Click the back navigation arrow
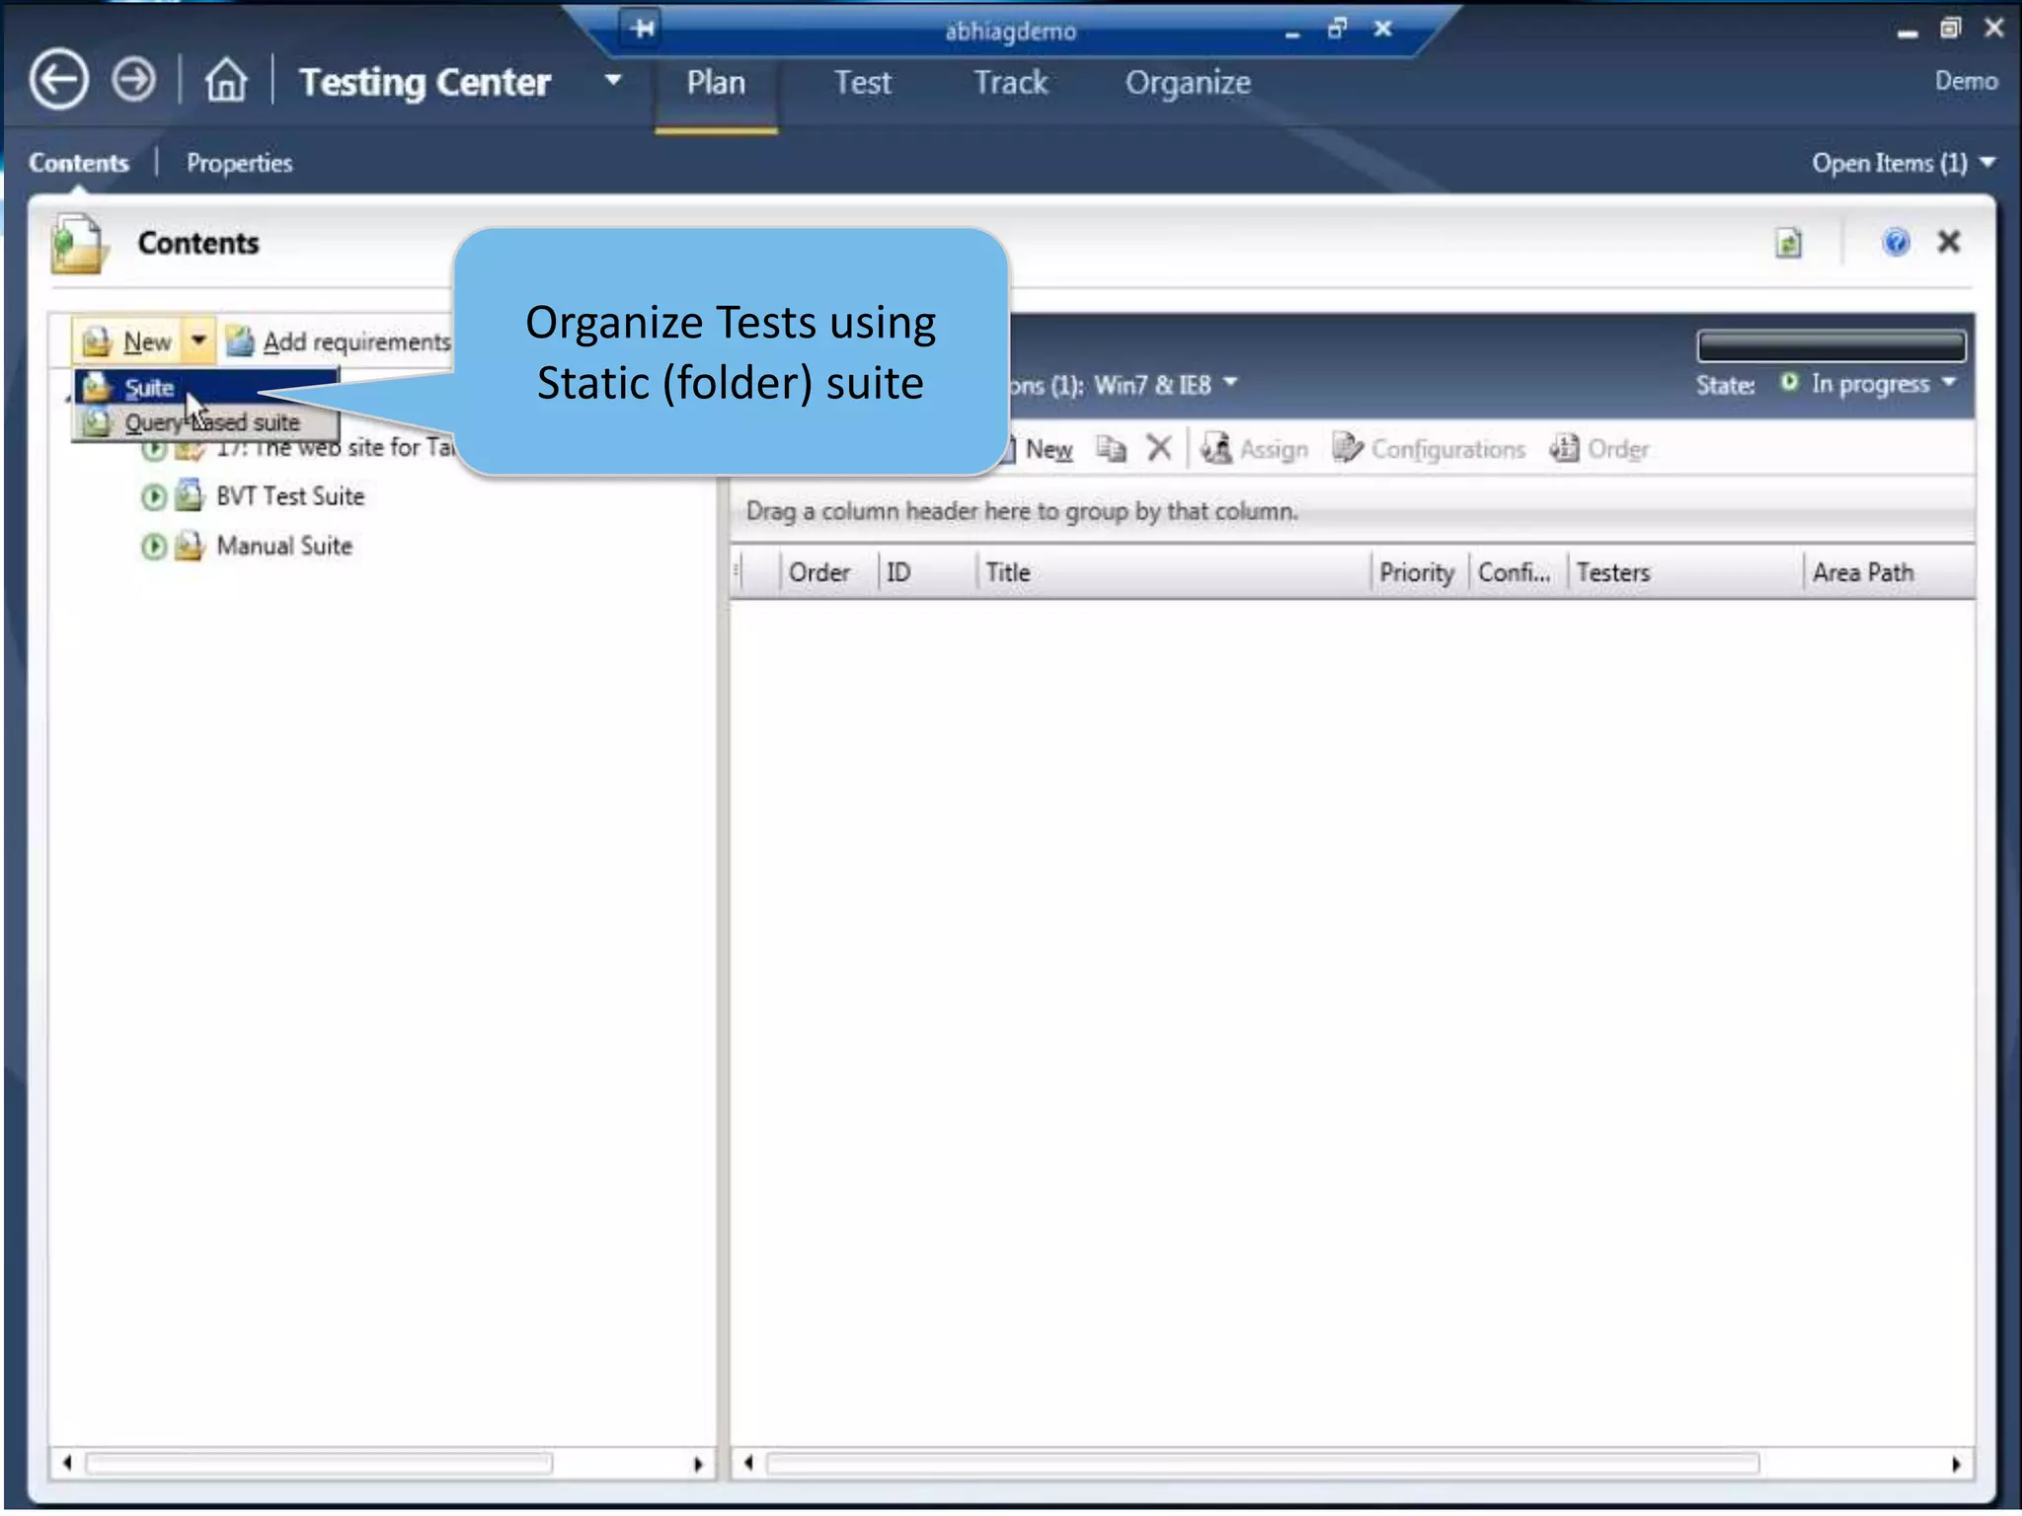2022x1516 pixels. (x=58, y=80)
